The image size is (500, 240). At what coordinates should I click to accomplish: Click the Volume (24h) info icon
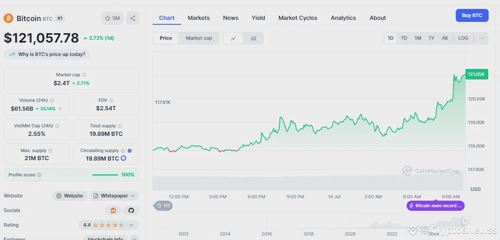pos(52,101)
